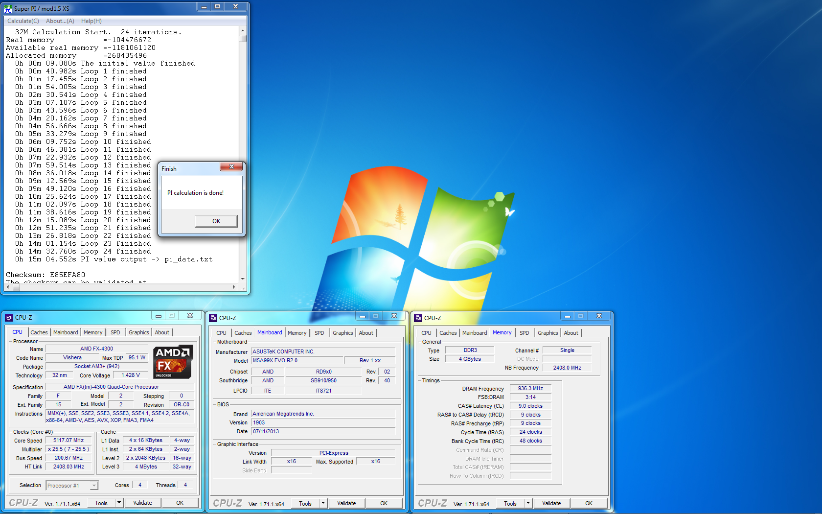The image size is (822, 514).
Task: Click Validate in third CPU-Z window
Action: pos(552,503)
